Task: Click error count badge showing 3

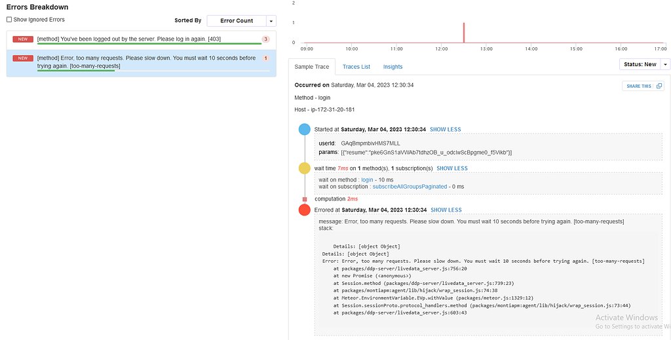Action: [265, 39]
